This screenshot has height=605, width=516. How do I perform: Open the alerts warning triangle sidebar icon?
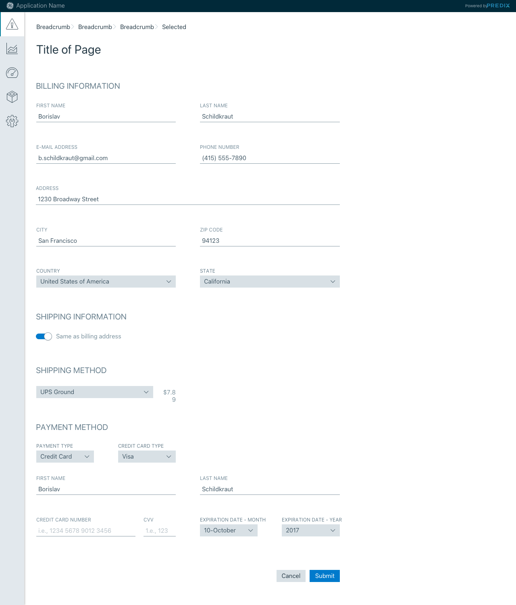[12, 24]
